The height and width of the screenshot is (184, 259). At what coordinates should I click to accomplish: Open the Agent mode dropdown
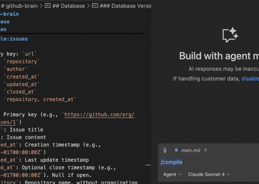tap(172, 174)
